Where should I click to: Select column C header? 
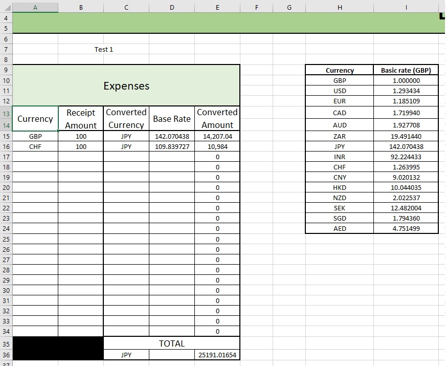click(126, 7)
